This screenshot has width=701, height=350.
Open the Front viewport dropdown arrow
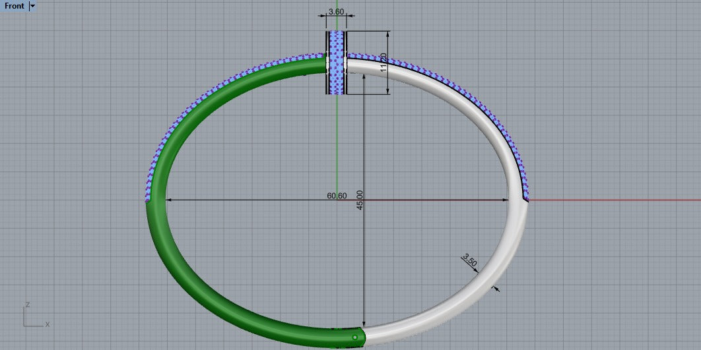[32, 6]
